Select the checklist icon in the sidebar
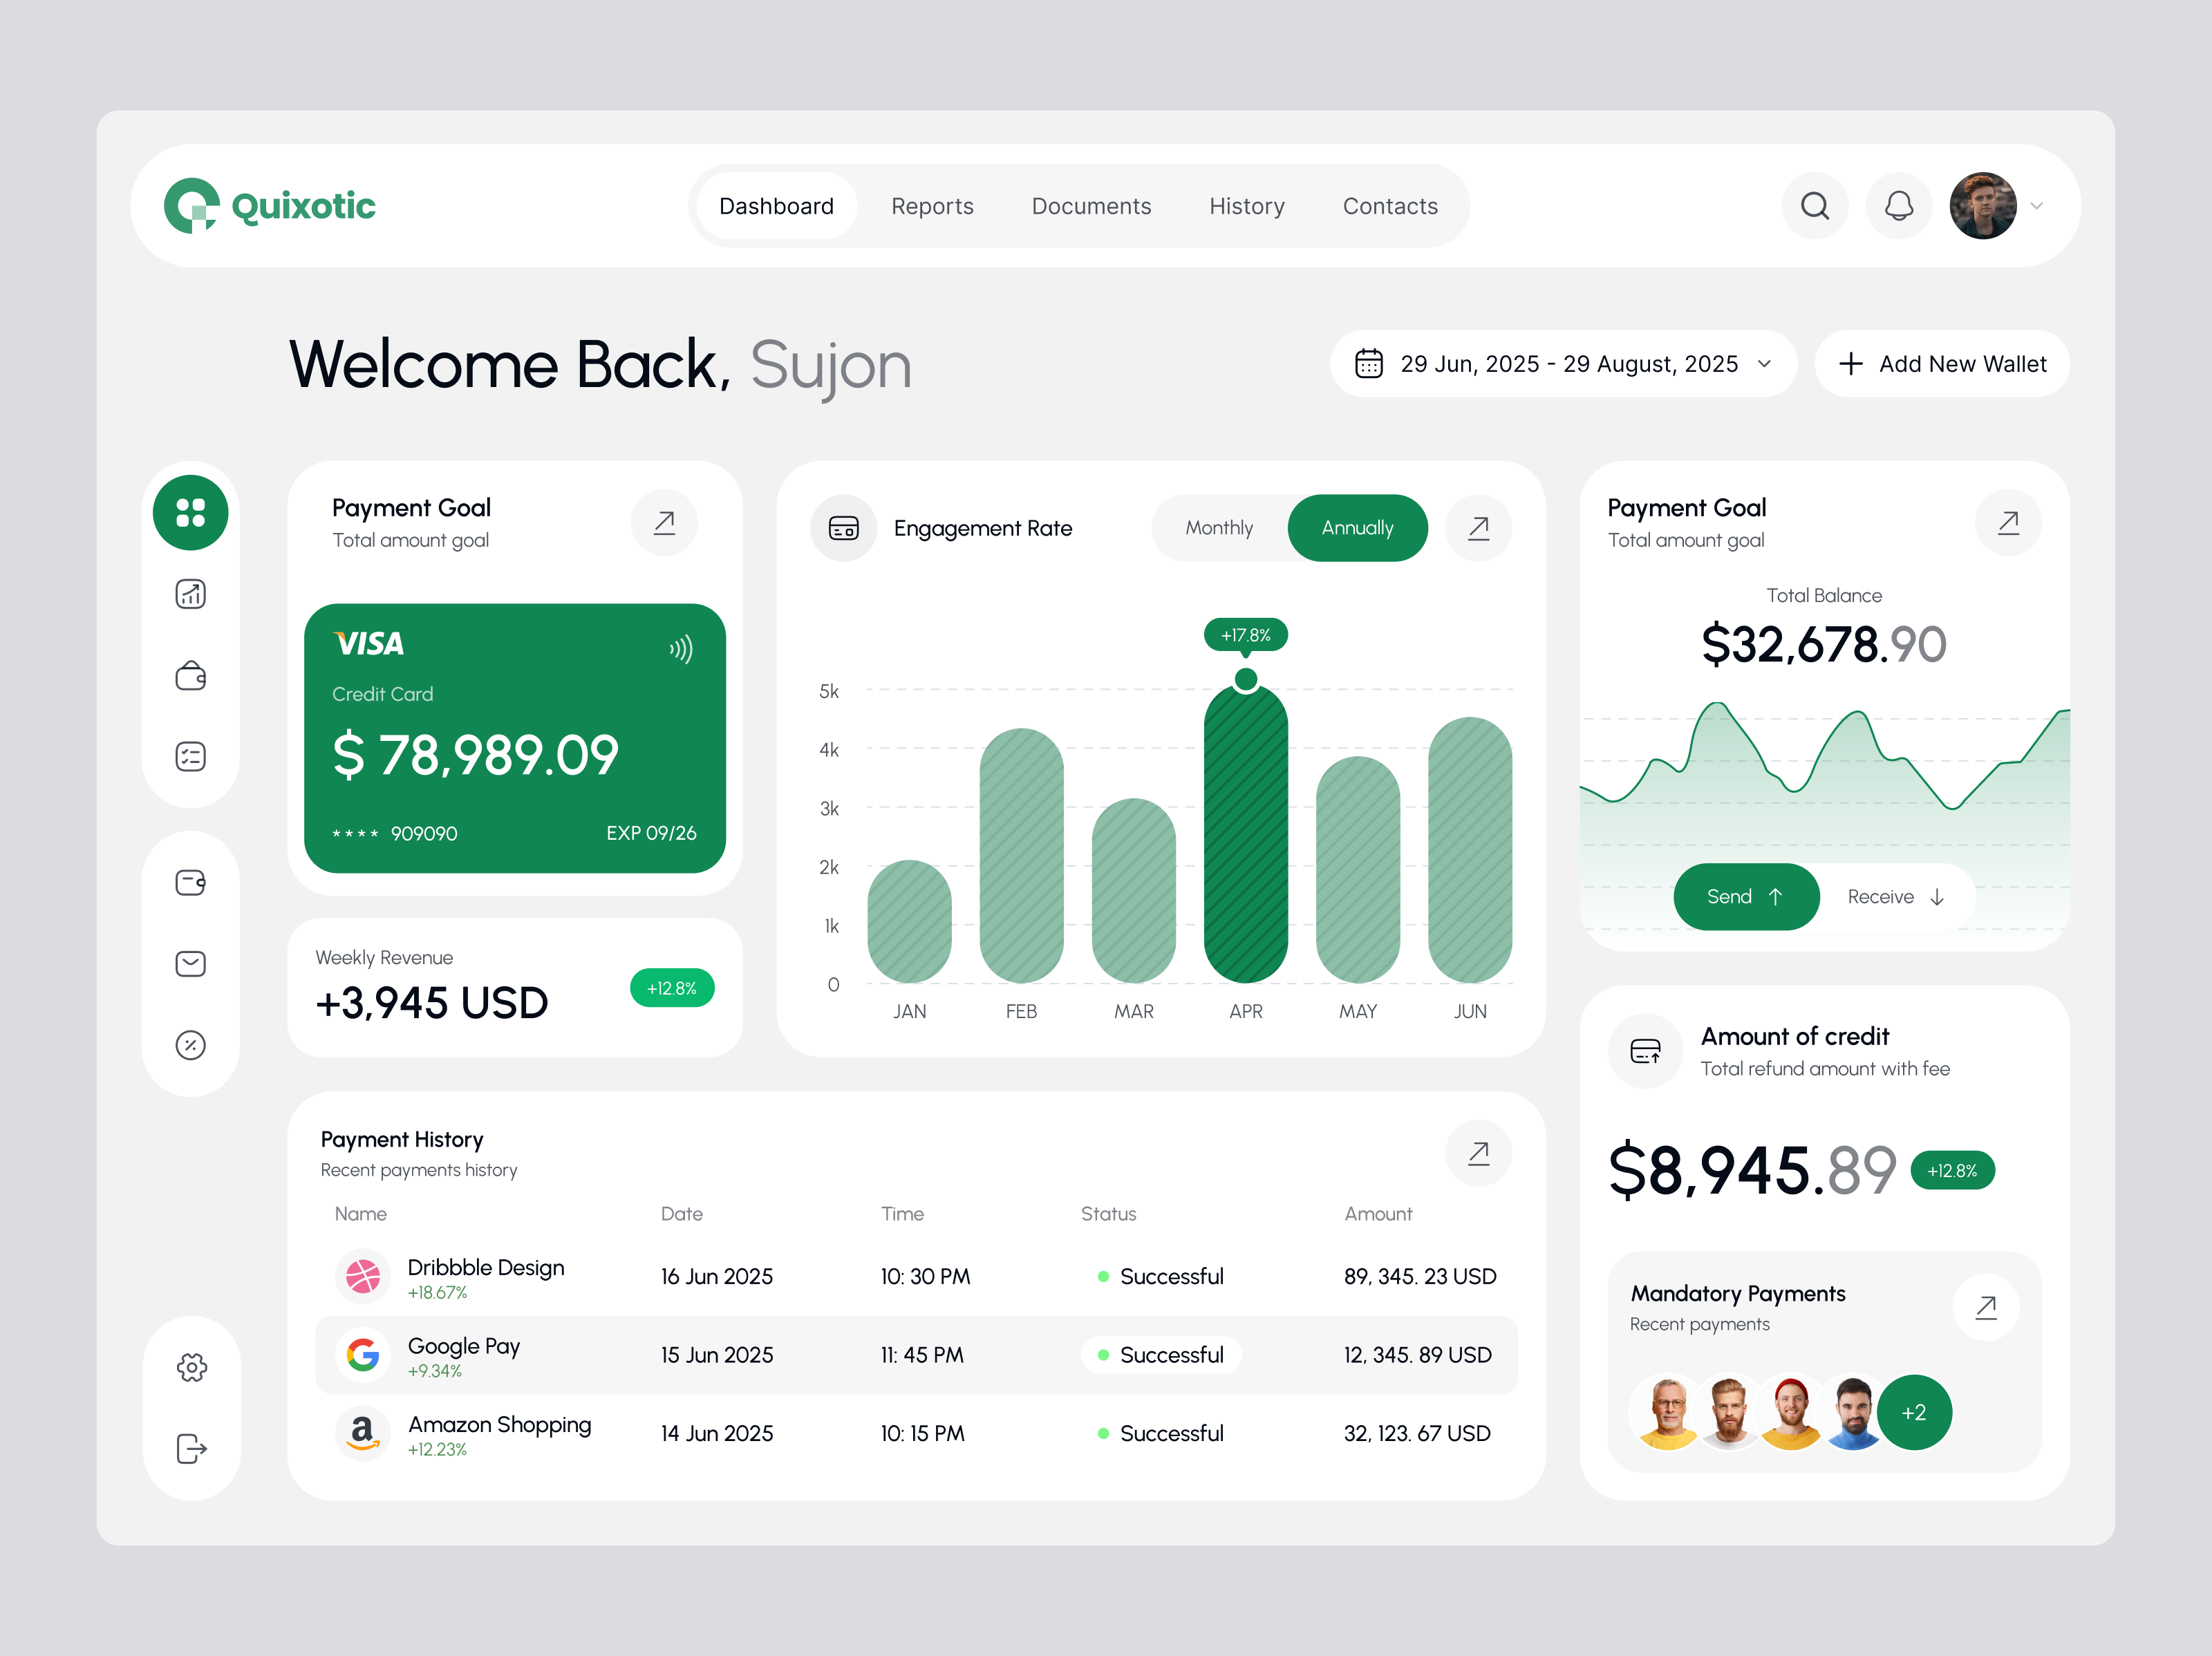2212x1656 pixels. (190, 756)
